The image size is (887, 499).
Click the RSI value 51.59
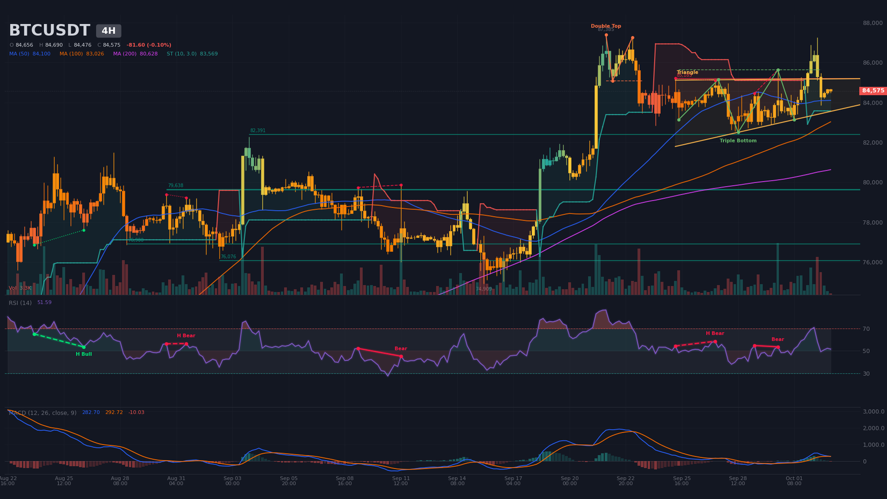click(x=44, y=303)
